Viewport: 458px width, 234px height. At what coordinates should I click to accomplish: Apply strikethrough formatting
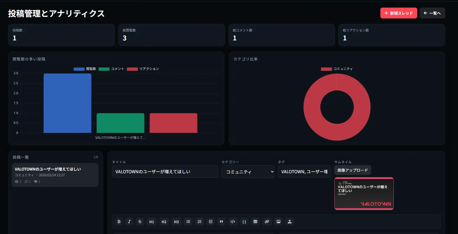(140, 222)
